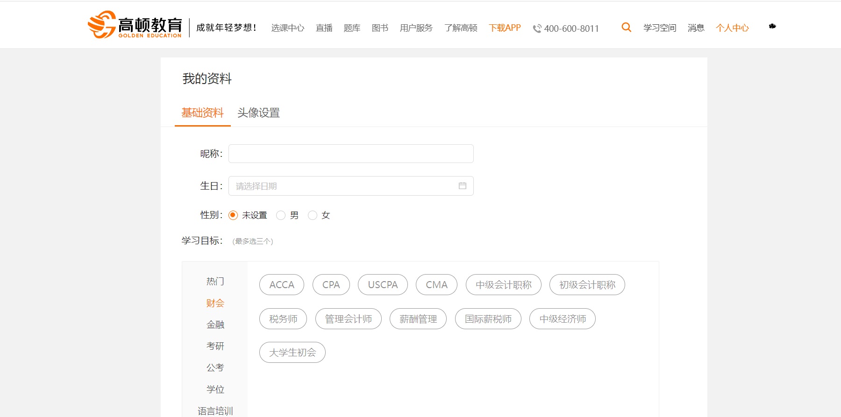This screenshot has height=417, width=841.
Task: Switch to the 基础资料 tab
Action: click(x=203, y=113)
